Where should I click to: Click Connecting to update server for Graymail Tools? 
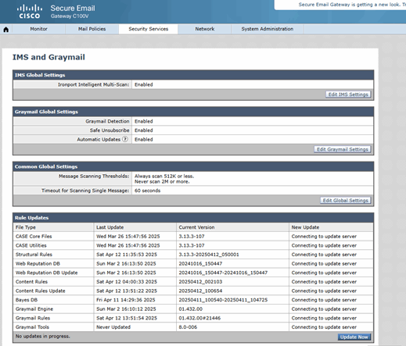point(324,327)
